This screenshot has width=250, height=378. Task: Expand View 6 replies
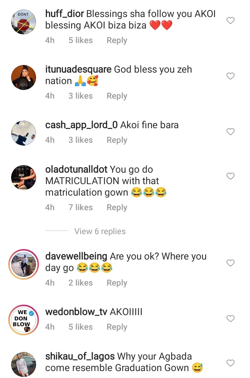(x=100, y=231)
